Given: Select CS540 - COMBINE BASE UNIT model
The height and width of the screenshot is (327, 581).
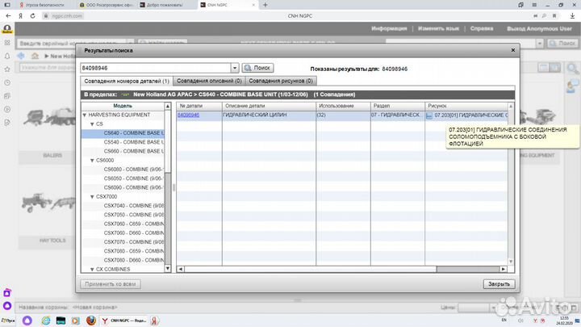Looking at the screenshot, I should (x=133, y=142).
